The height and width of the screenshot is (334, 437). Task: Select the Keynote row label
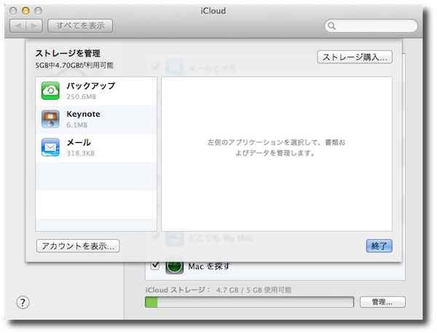[83, 114]
